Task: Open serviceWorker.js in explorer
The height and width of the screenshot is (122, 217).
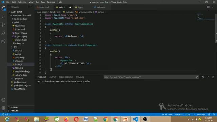Action: (23, 72)
